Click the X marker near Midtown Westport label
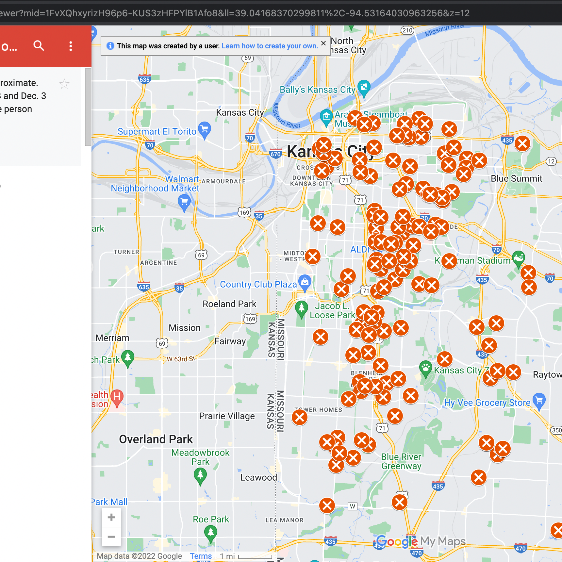The image size is (562, 562). click(313, 256)
